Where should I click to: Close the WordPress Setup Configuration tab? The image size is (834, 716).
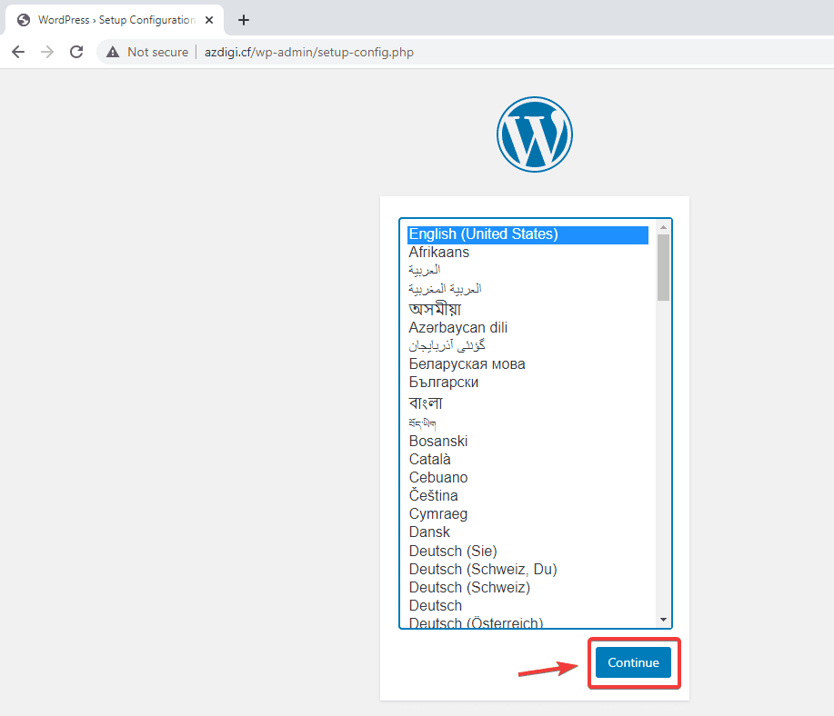click(x=208, y=19)
